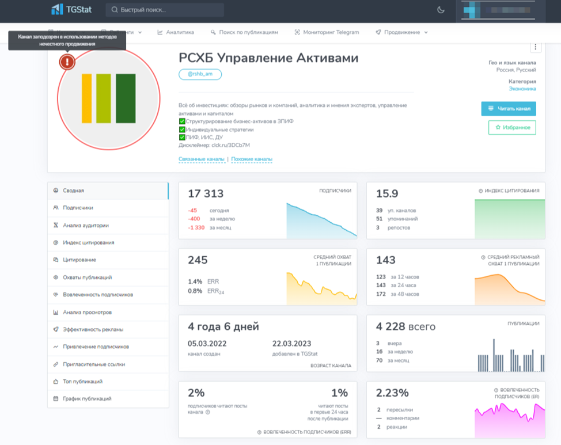
Task: Click the TGStat logo
Action: click(71, 9)
